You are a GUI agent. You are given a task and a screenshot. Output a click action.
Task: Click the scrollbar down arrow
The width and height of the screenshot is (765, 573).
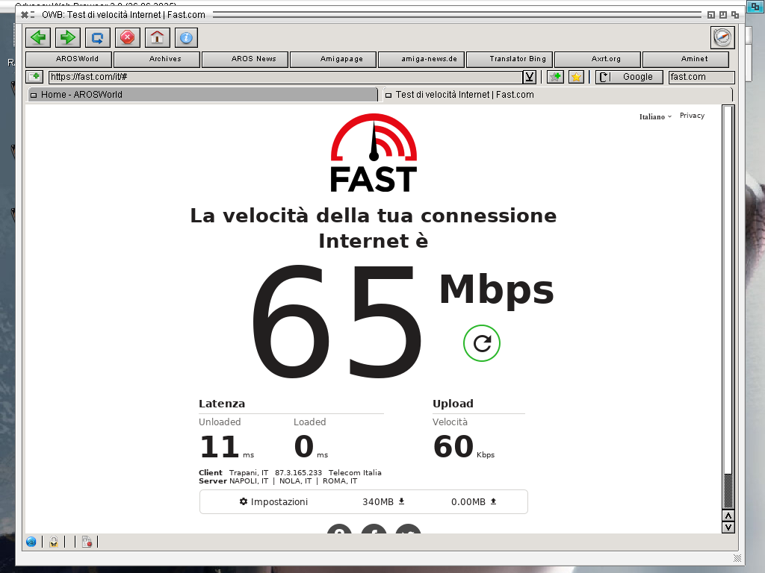tap(728, 527)
